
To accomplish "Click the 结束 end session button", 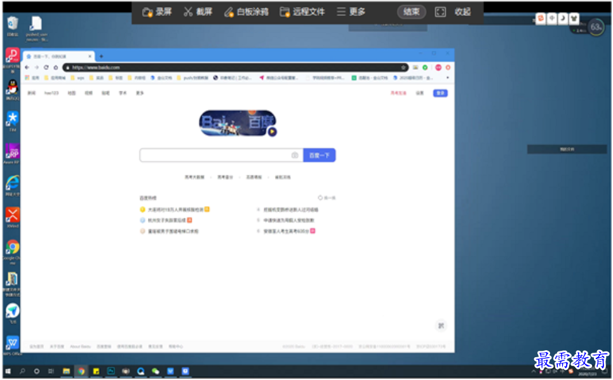I will [x=411, y=11].
